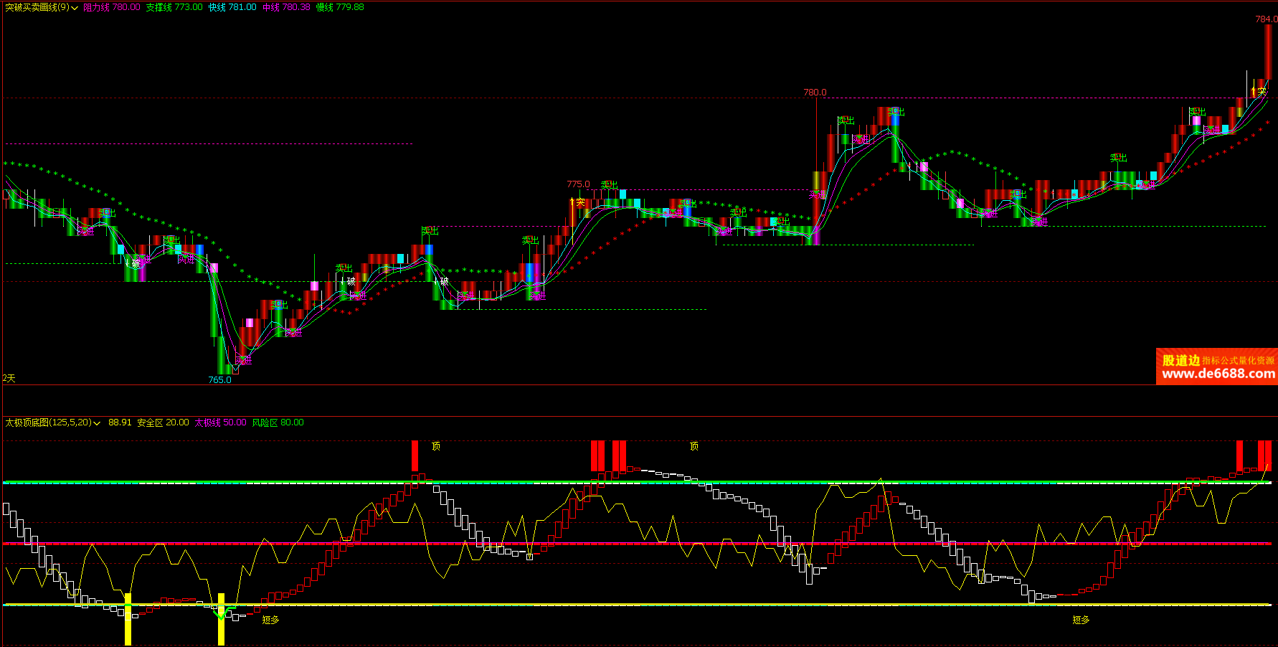Expand the 突破买卖画线(9) indicator dropdown arrow
The image size is (1278, 647).
pyautogui.click(x=75, y=8)
